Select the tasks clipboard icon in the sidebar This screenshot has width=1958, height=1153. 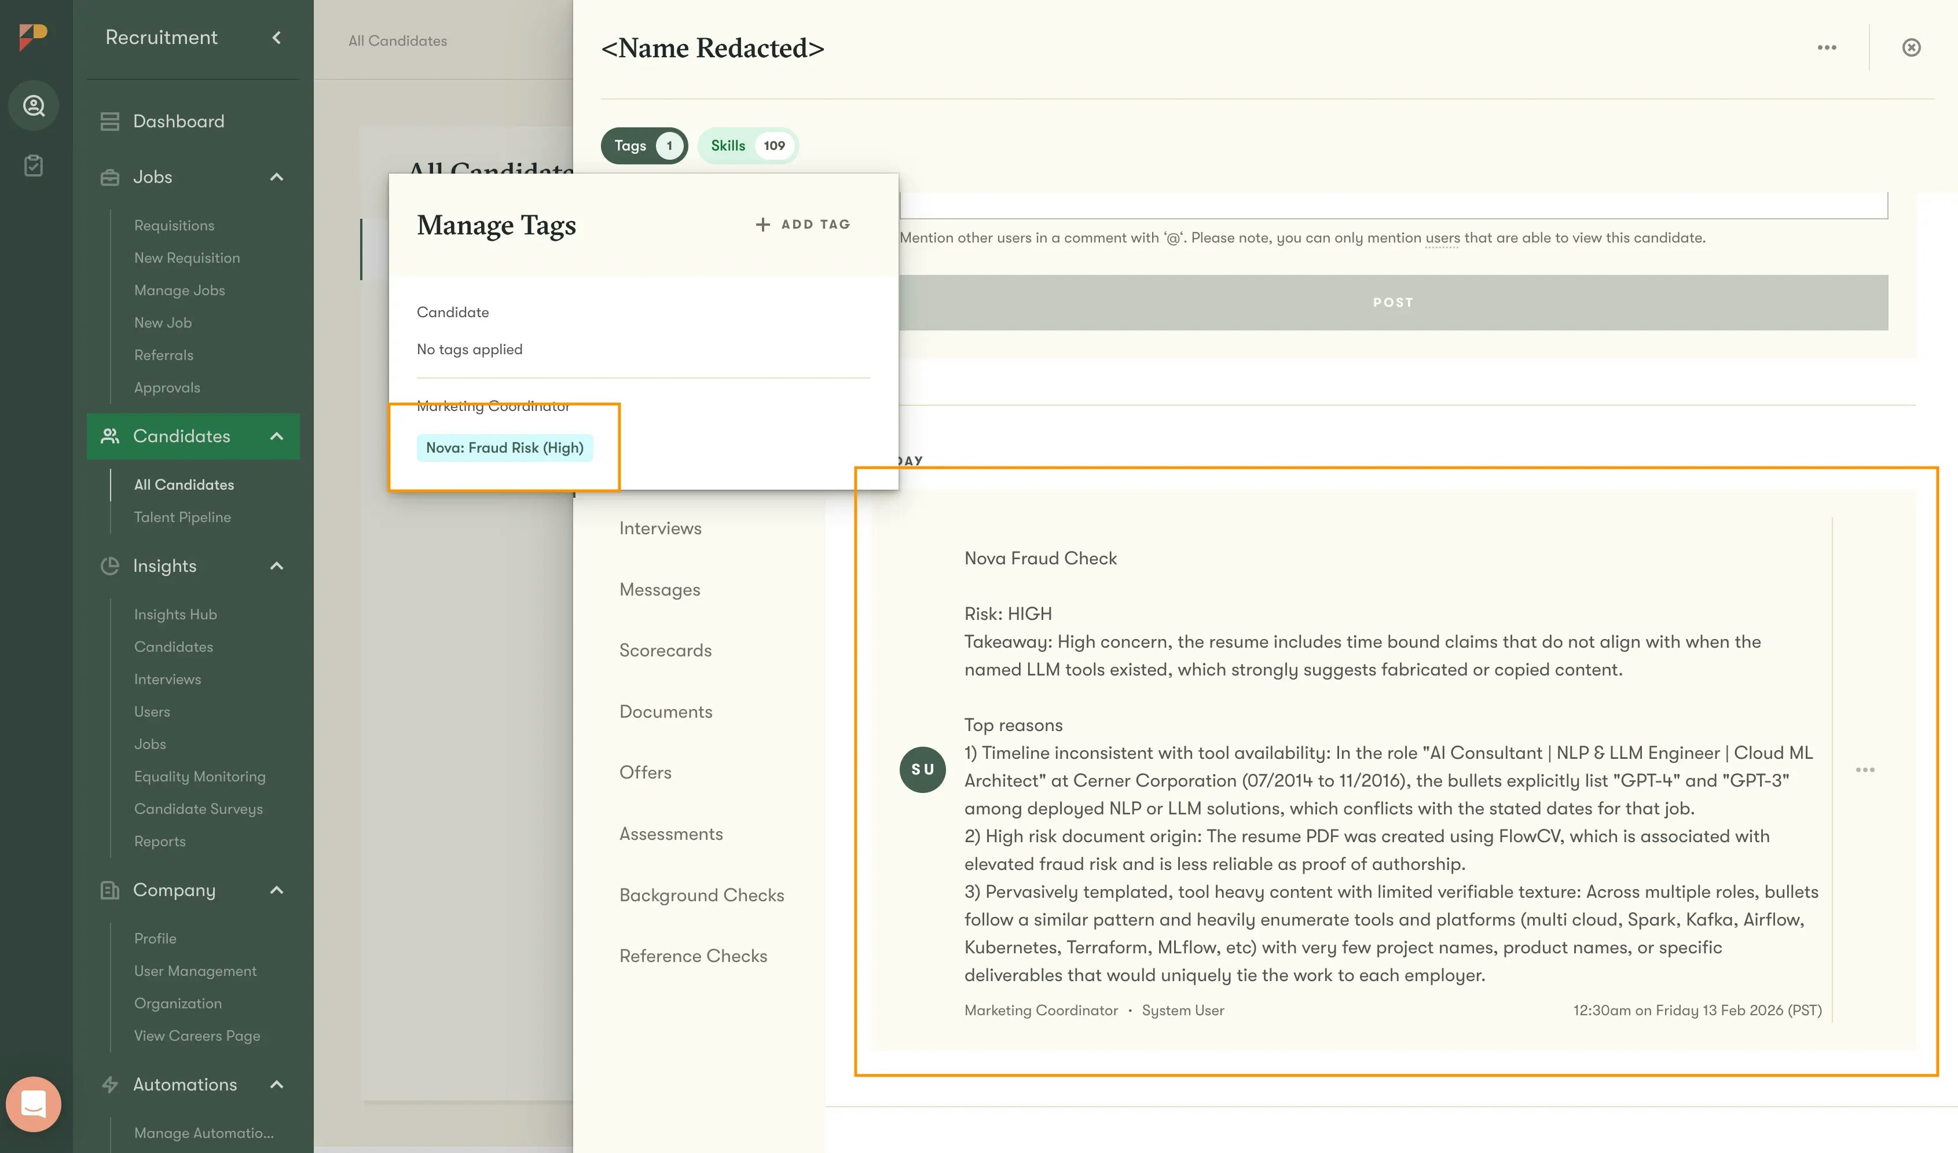click(x=34, y=165)
